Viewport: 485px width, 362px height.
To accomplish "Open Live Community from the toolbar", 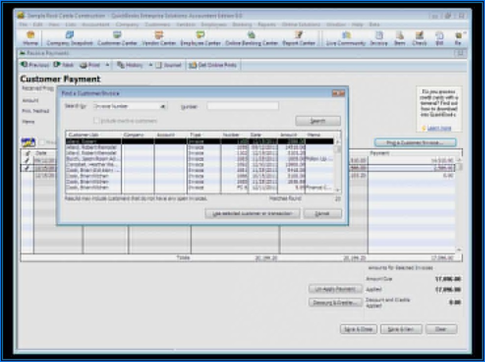I will click(346, 38).
